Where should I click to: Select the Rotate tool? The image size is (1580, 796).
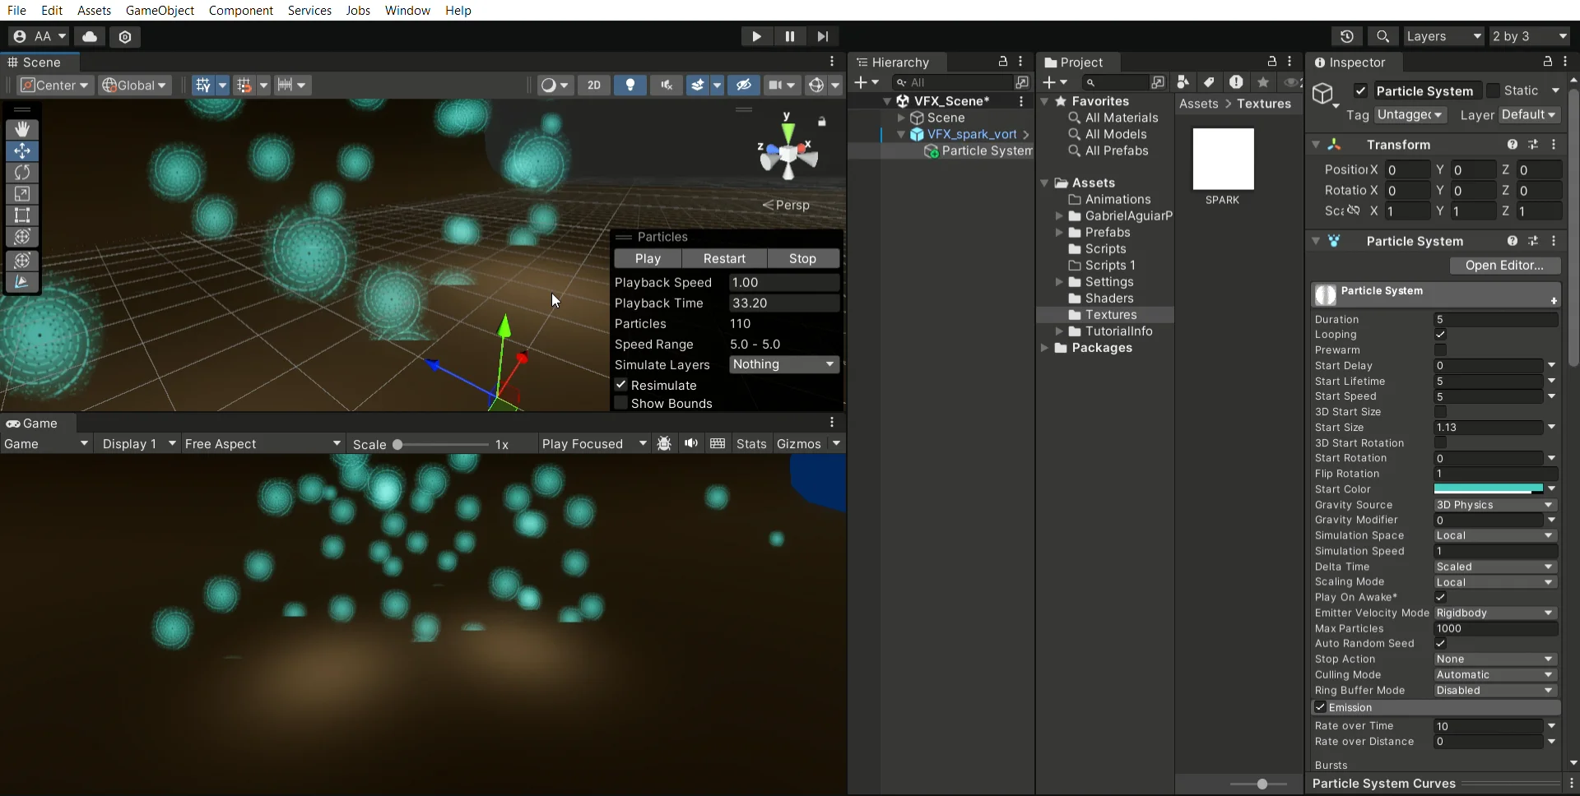[x=22, y=172]
